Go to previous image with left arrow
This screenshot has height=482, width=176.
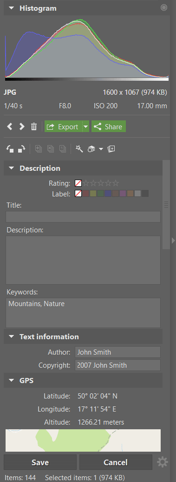click(10, 126)
